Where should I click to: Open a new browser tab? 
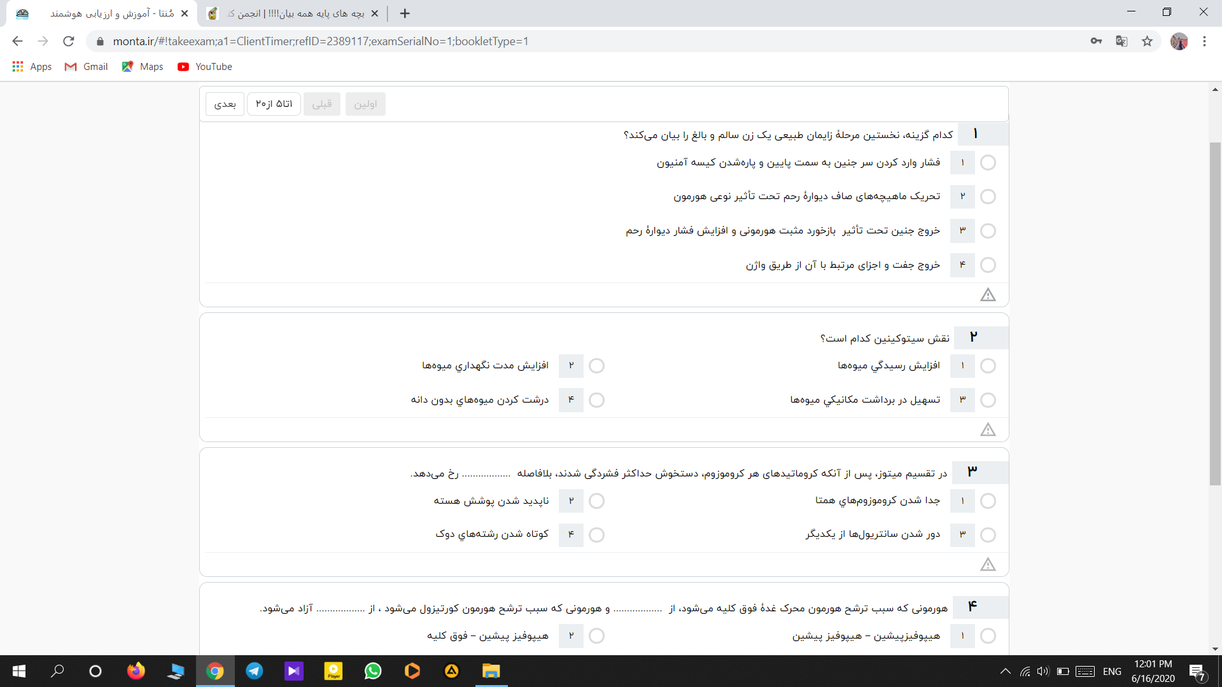[x=405, y=13]
